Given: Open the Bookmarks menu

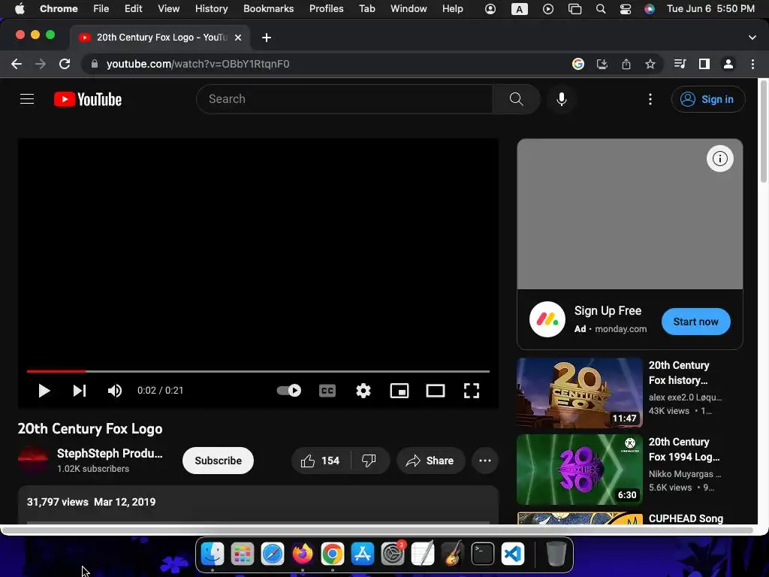Looking at the screenshot, I should coord(268,9).
